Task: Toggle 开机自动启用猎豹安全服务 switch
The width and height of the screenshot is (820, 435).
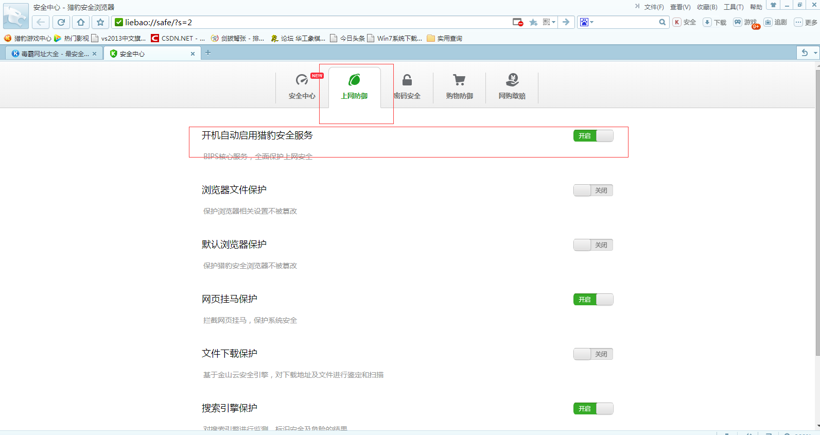Action: 593,135
